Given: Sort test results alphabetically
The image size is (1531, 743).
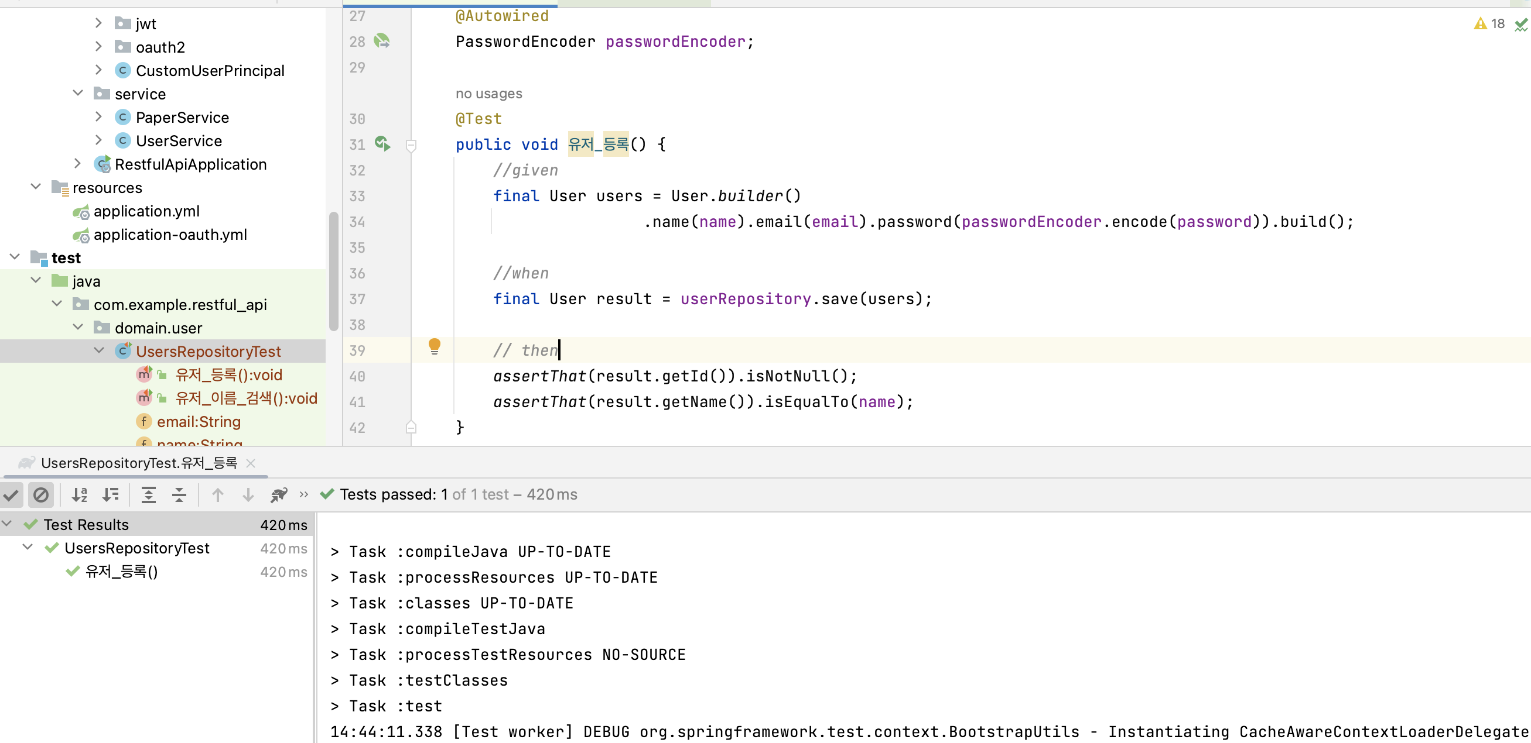Looking at the screenshot, I should click(80, 494).
